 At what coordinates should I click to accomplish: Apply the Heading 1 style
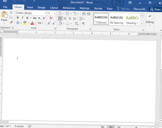pos(132,20)
